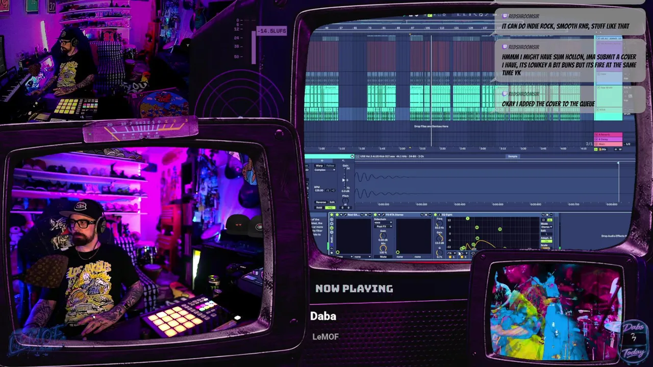Click the EQ Eight Q knob
The width and height of the screenshot is (653, 367).
coord(439,252)
